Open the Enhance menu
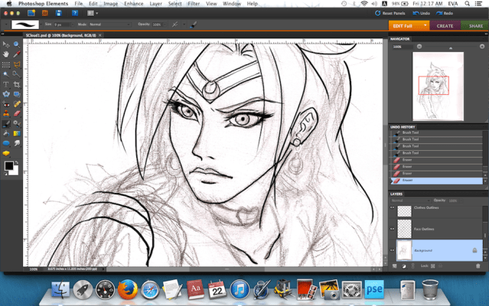 coord(134,4)
